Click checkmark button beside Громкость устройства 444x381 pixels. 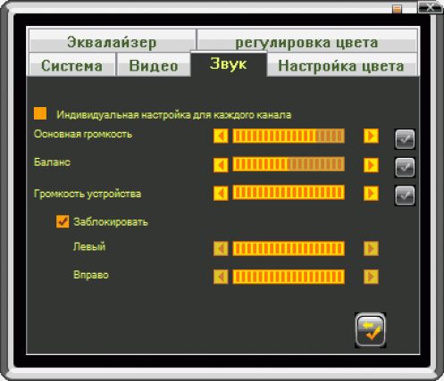[x=405, y=195]
